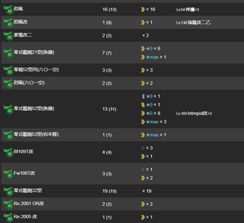
Task: Click the fighter icon beside 烈風改
Action: [8, 22]
